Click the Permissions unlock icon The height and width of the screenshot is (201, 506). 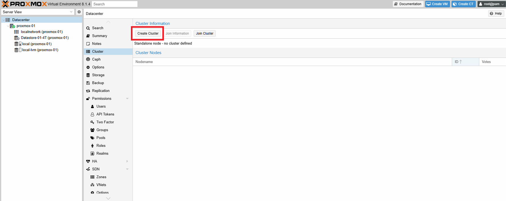88,99
